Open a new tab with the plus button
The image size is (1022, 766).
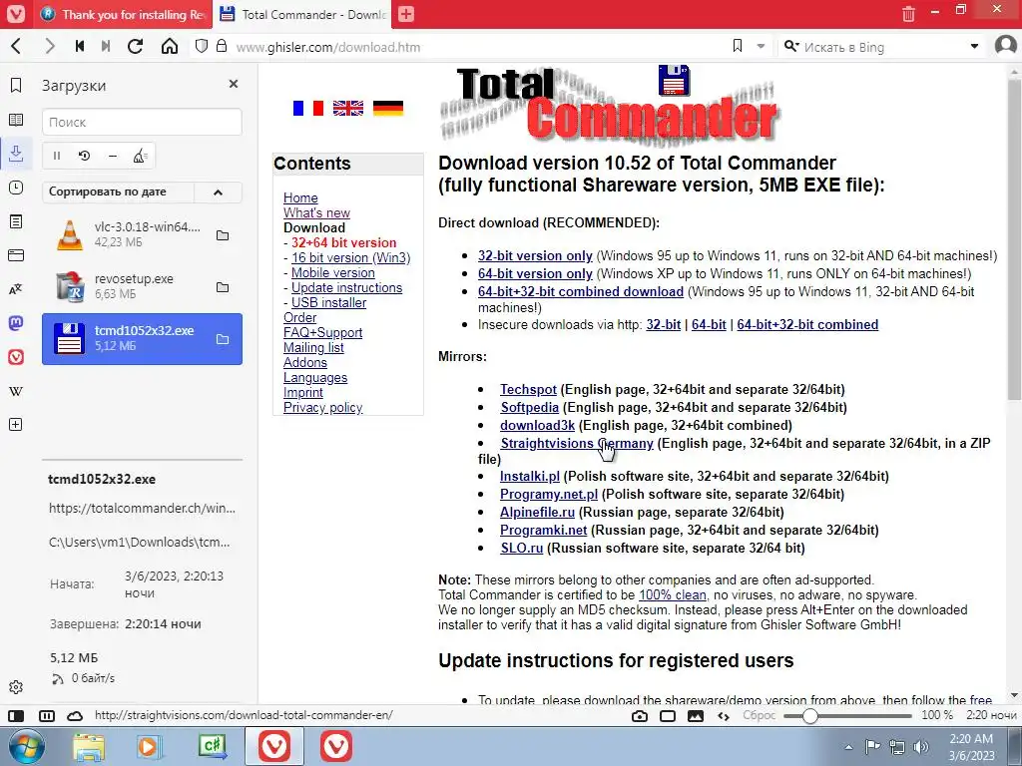[x=406, y=14]
